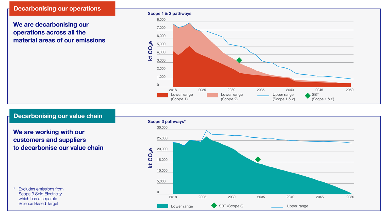Click the Scope 3 pathways asterisk note
This screenshot has height=218, width=388.
point(185,121)
